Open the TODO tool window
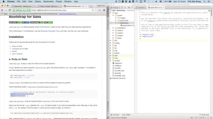Image resolution: width=213 pixels, height=119 pixels. (126, 115)
